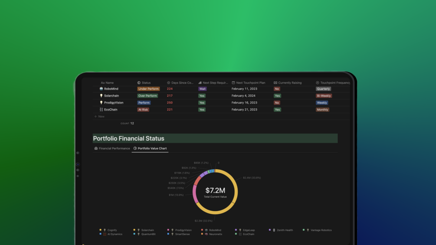Open the Currently Raising column header

[288, 82]
